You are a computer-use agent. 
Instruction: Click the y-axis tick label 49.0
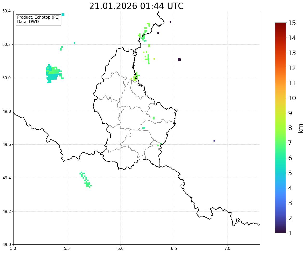pyautogui.click(x=6, y=245)
